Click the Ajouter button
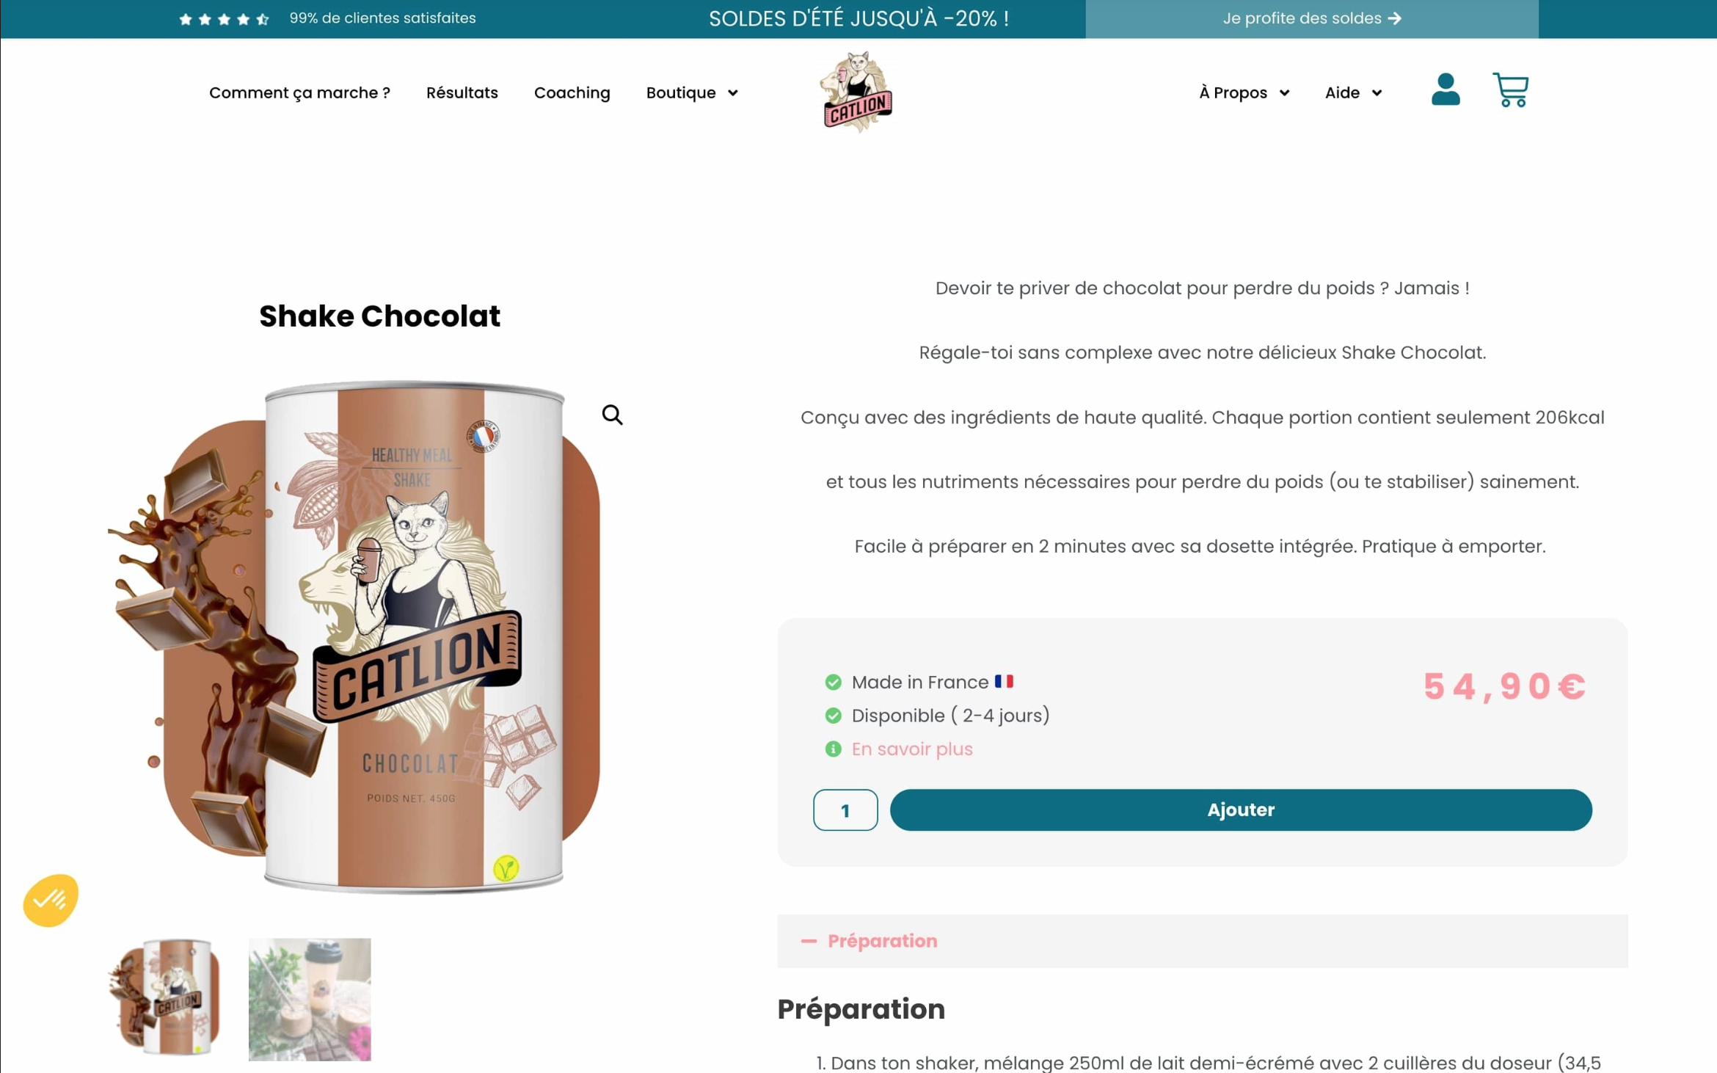Image resolution: width=1717 pixels, height=1073 pixels. click(1240, 810)
